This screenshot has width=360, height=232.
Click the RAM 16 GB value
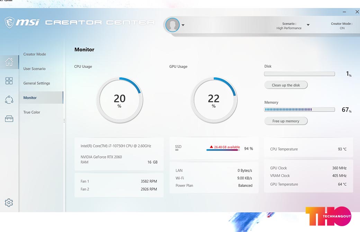coord(152,162)
